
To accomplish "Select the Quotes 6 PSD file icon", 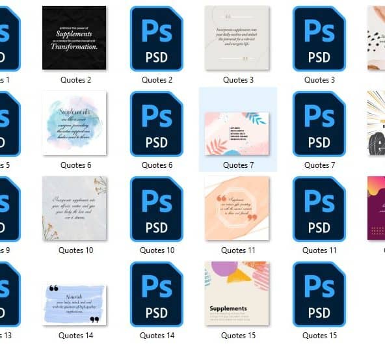I will 157,124.
